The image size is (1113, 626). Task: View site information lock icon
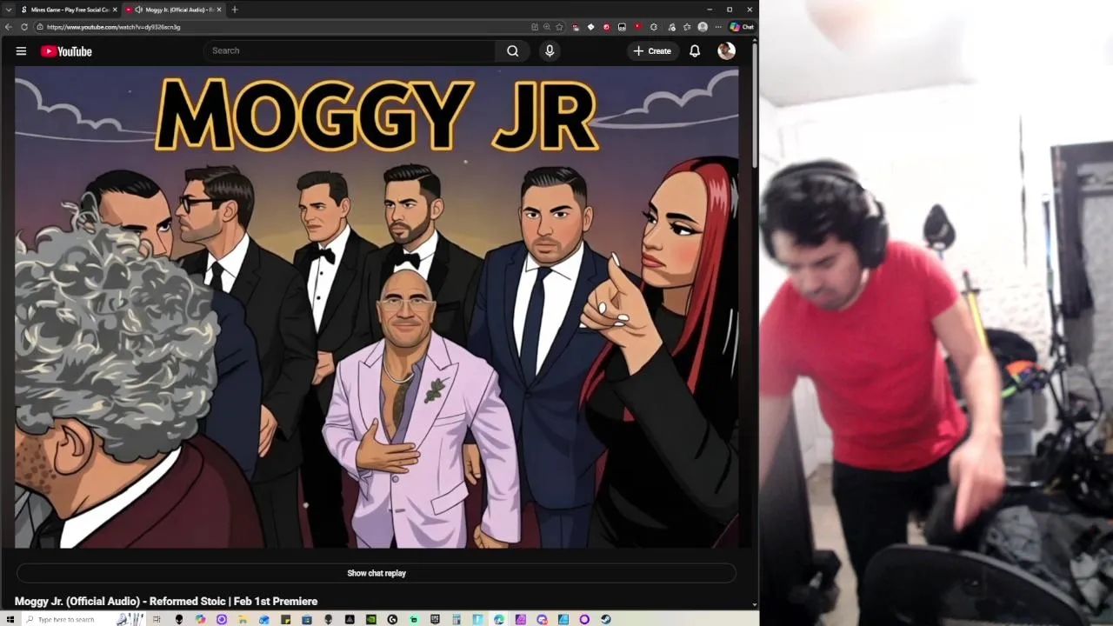pyautogui.click(x=40, y=27)
